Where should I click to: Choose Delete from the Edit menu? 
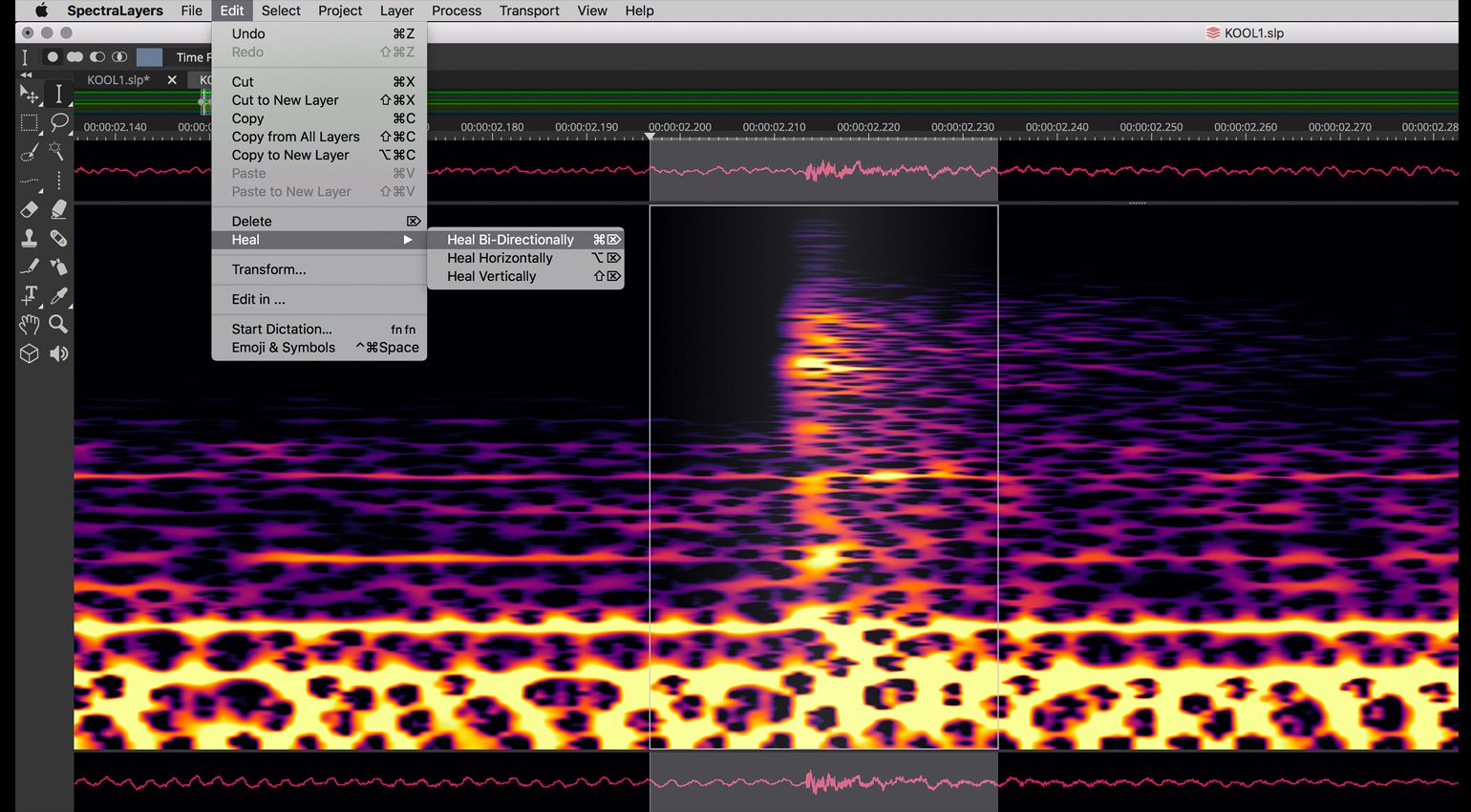coord(319,222)
